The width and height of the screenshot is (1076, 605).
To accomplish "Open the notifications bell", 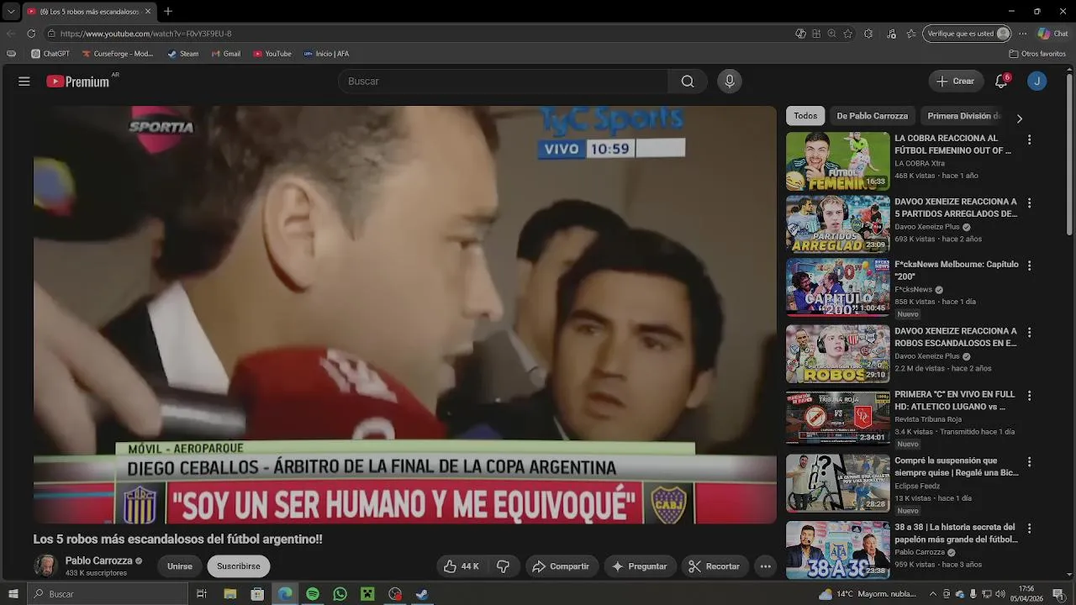I will tap(1001, 82).
